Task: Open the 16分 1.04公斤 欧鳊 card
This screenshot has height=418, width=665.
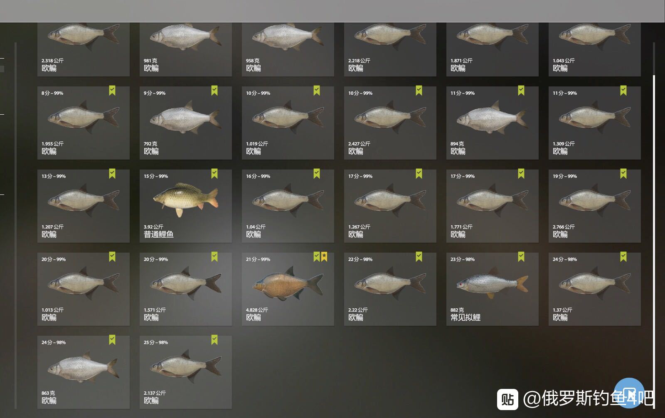Action: pos(288,206)
